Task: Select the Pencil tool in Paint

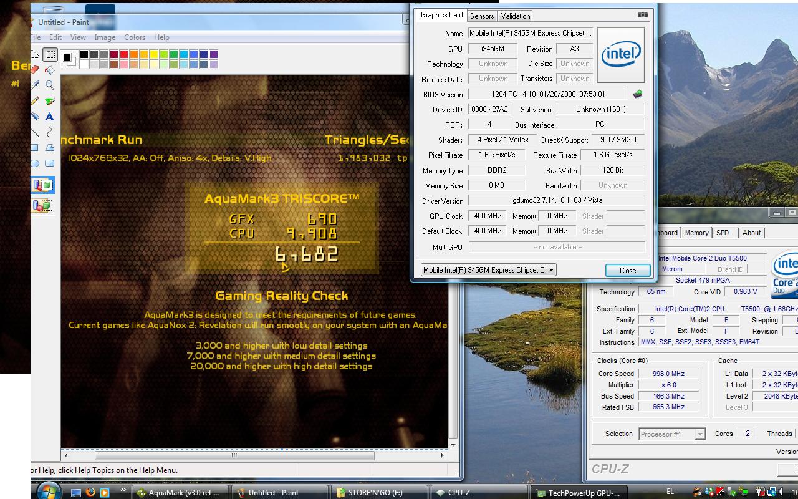Action: click(x=34, y=100)
